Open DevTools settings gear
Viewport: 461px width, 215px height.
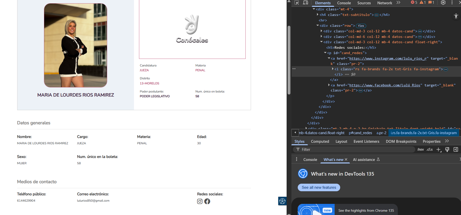443,3
